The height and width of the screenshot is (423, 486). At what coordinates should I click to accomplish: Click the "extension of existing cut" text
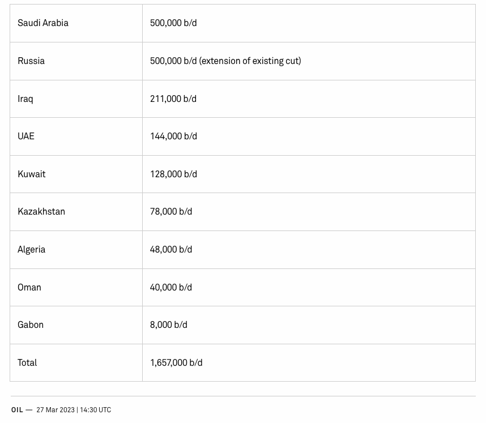click(250, 61)
